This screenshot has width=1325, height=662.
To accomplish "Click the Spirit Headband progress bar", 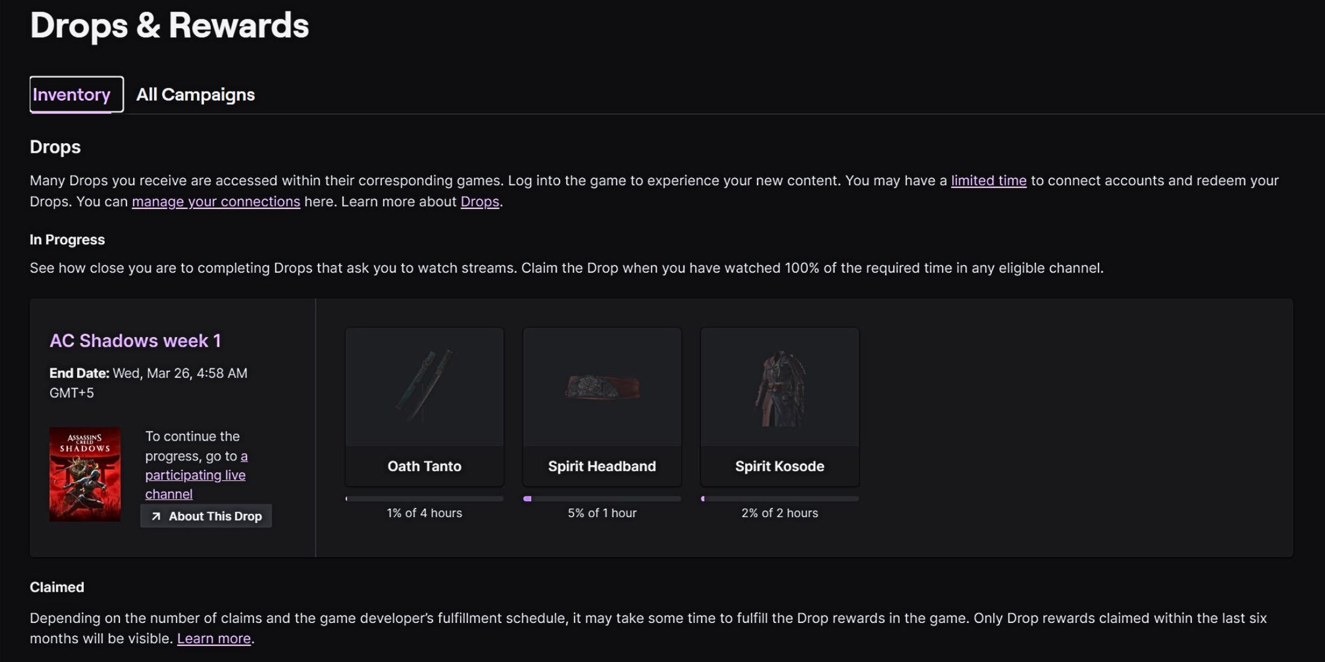I will coord(602,499).
